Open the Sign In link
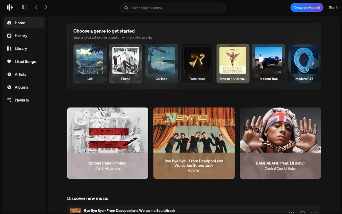The image size is (342, 214). (334, 7)
